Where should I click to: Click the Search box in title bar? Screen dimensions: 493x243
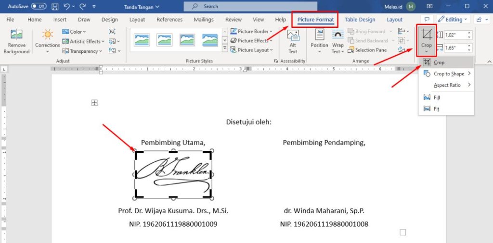250,6
